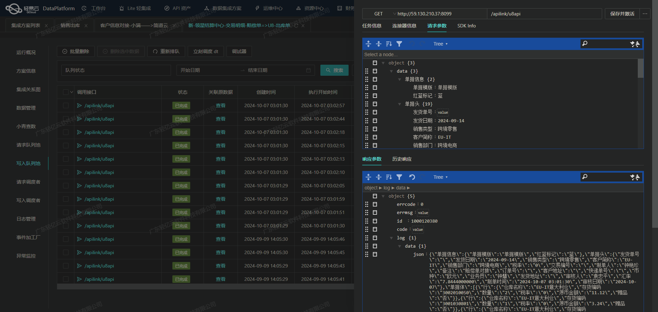Grab drag handle of 红蓝标记 row
Viewport: 658px width, 312px height.
(x=367, y=96)
